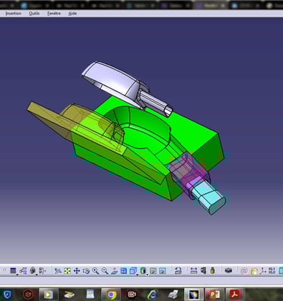Viewport: 283px width, 301px height.
Task: Open PowerPoint from the taskbar
Action: pyautogui.click(x=214, y=294)
